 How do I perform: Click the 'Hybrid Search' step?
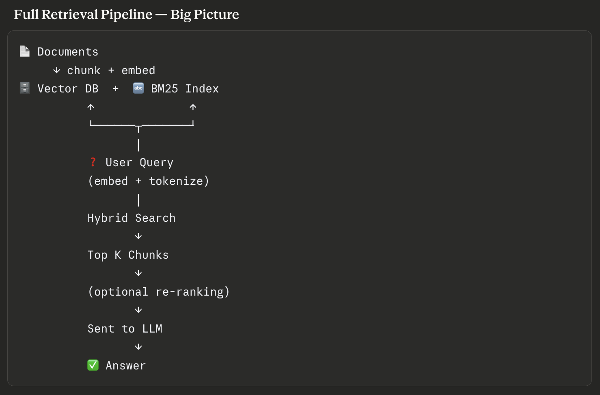point(132,218)
